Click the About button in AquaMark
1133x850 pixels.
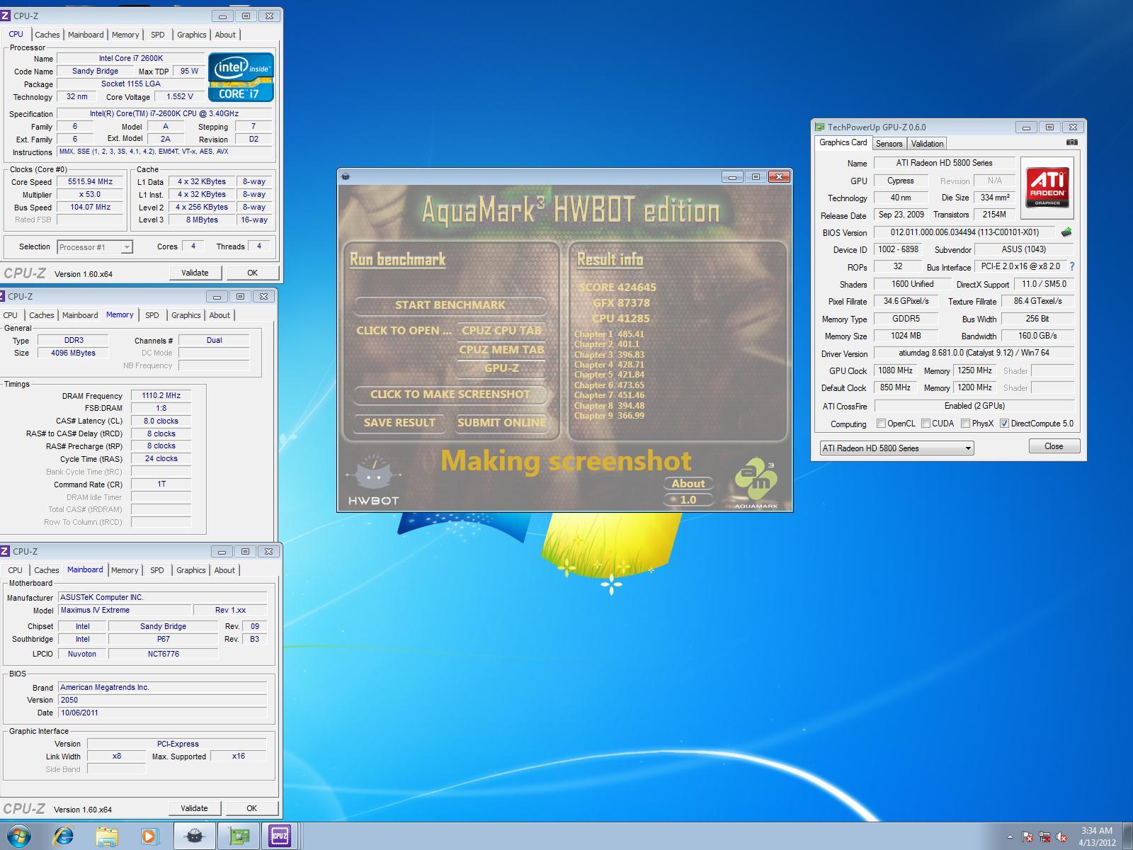pos(688,484)
